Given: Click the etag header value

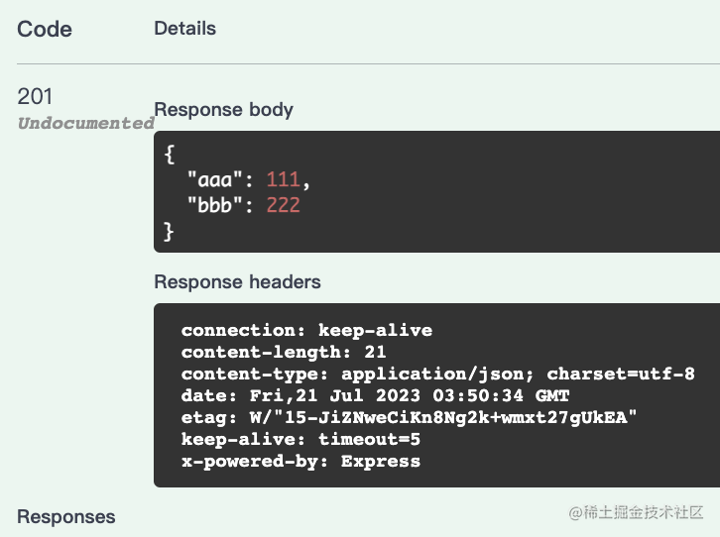Looking at the screenshot, I should point(443,417).
